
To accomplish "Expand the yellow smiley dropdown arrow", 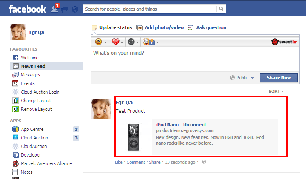I will click(x=106, y=42).
